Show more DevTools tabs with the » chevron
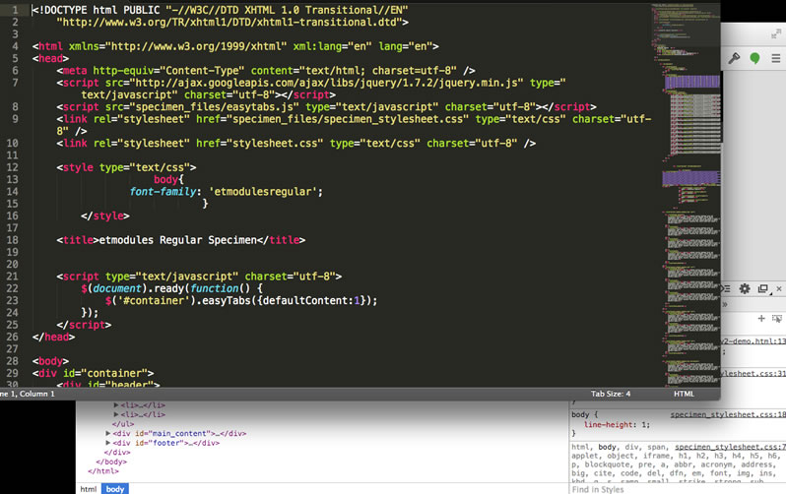786x494 pixels. (725, 304)
